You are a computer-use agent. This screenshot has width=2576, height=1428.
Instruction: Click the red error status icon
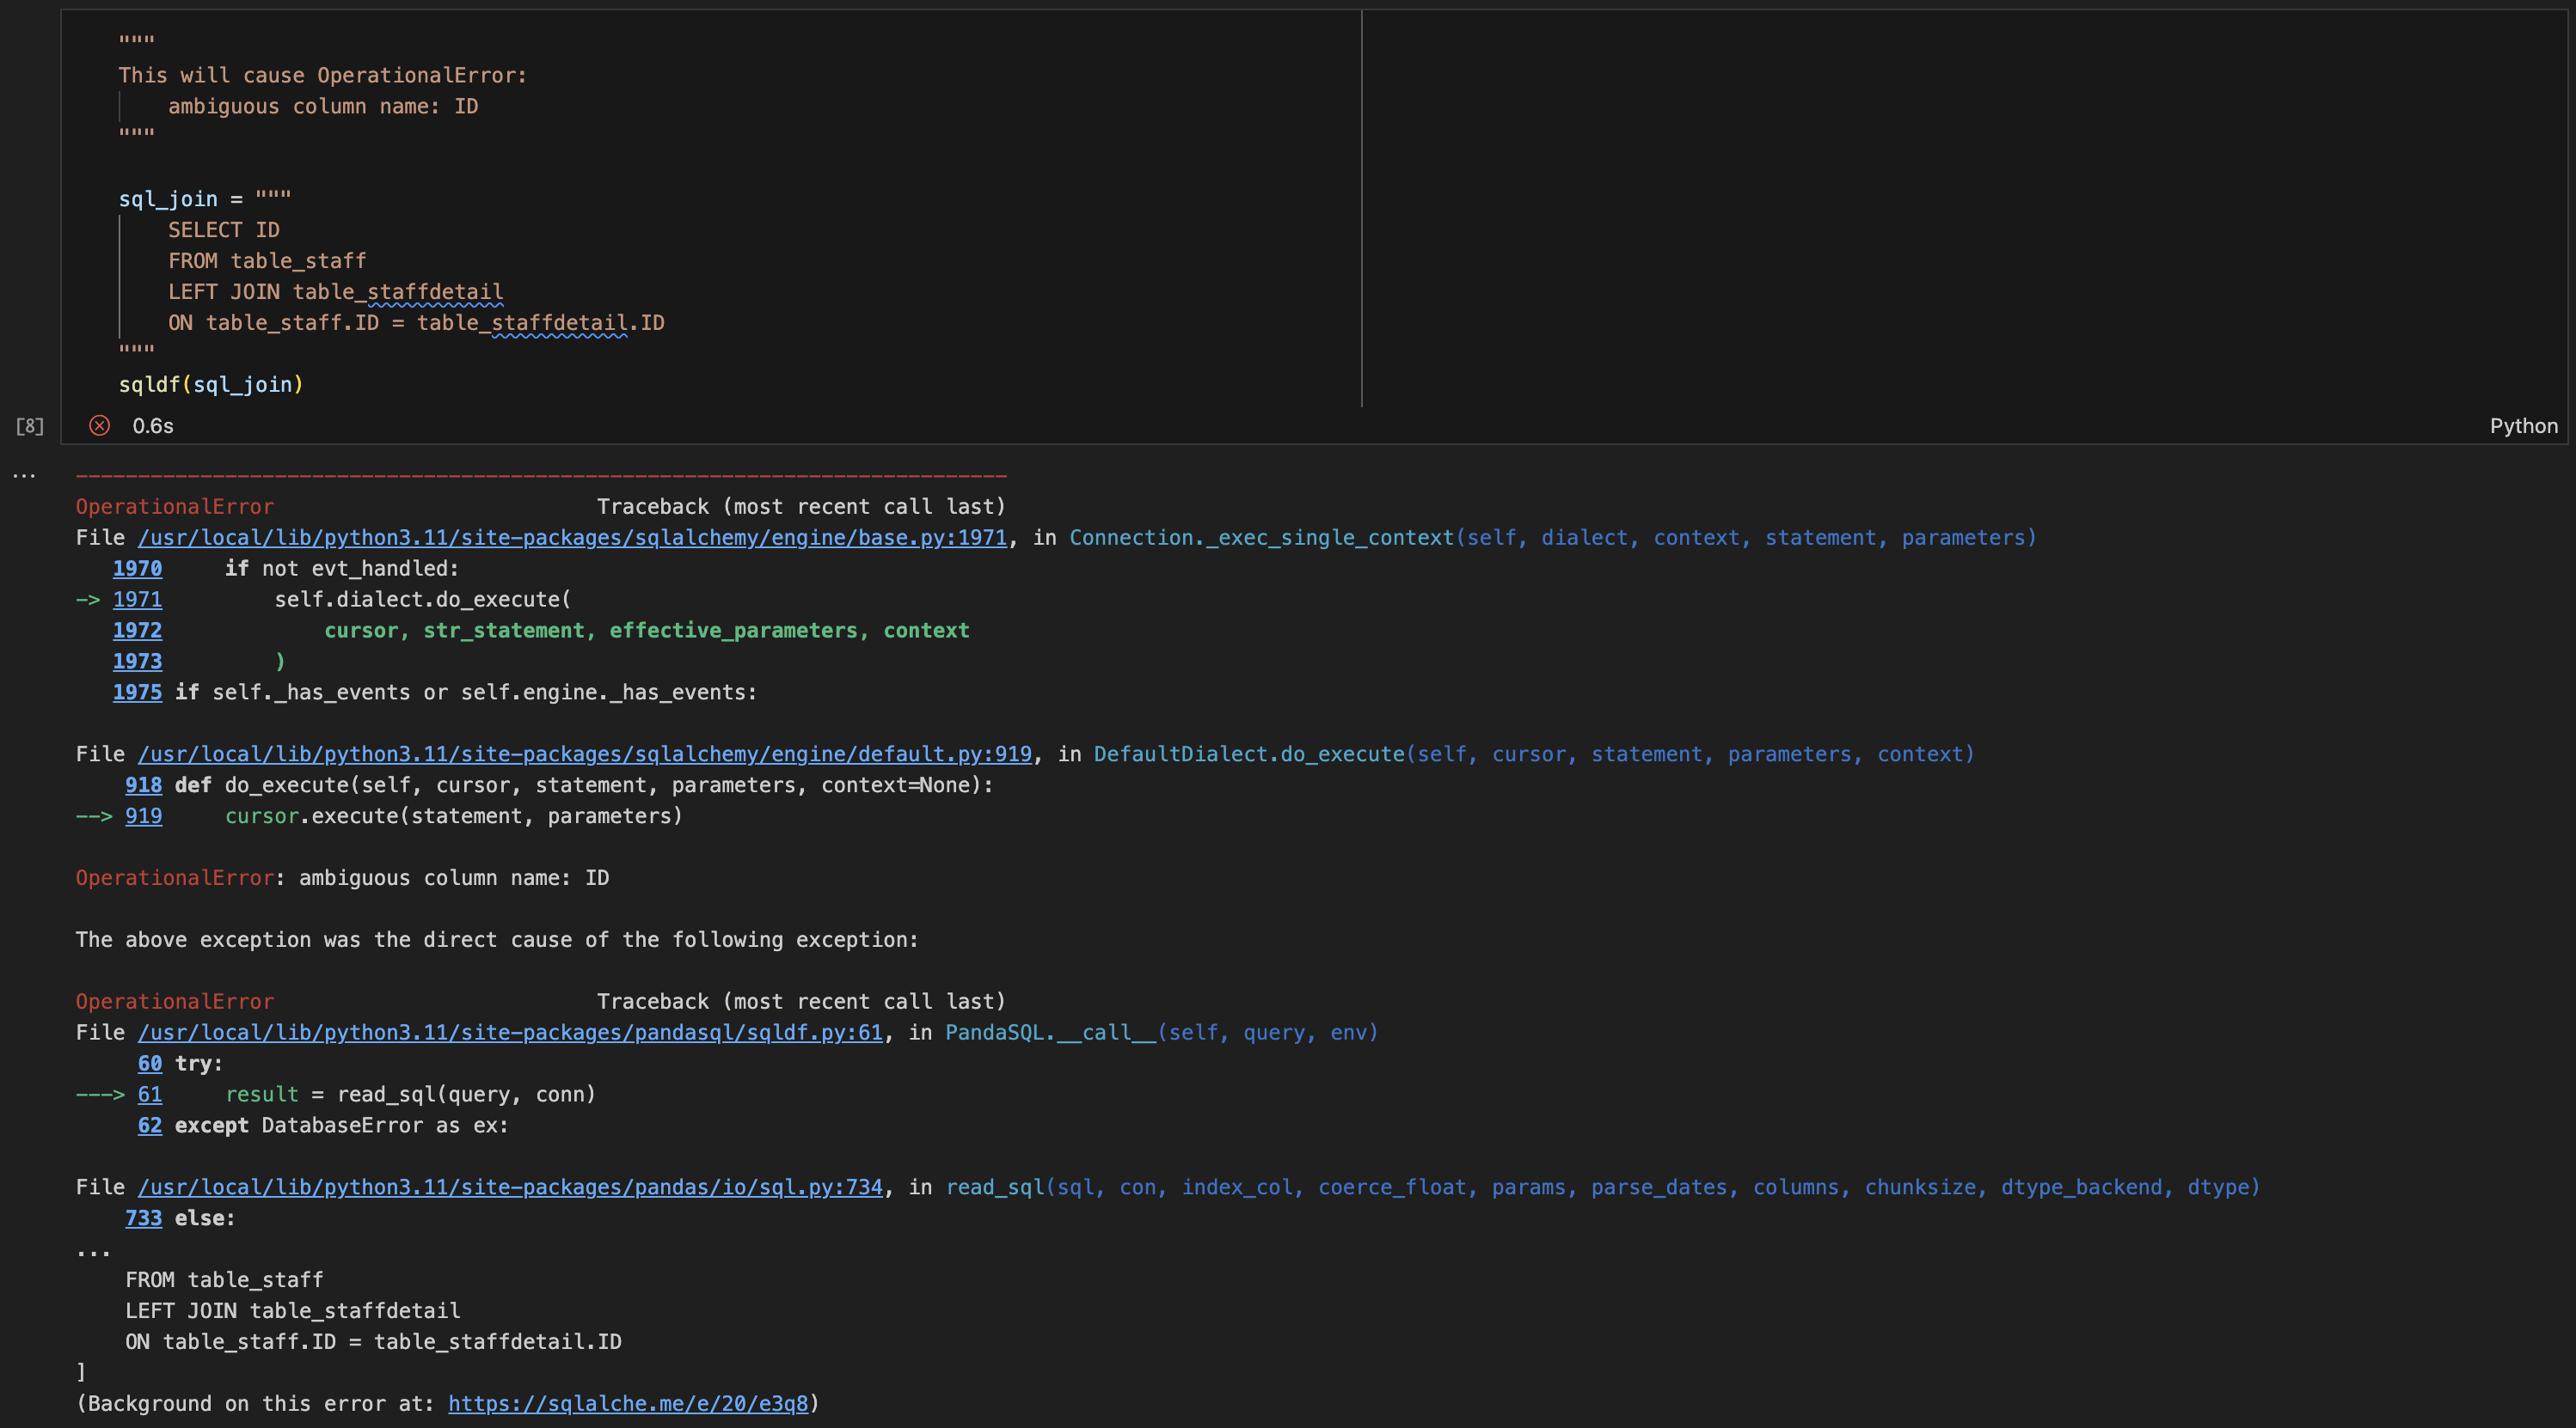pos(98,425)
